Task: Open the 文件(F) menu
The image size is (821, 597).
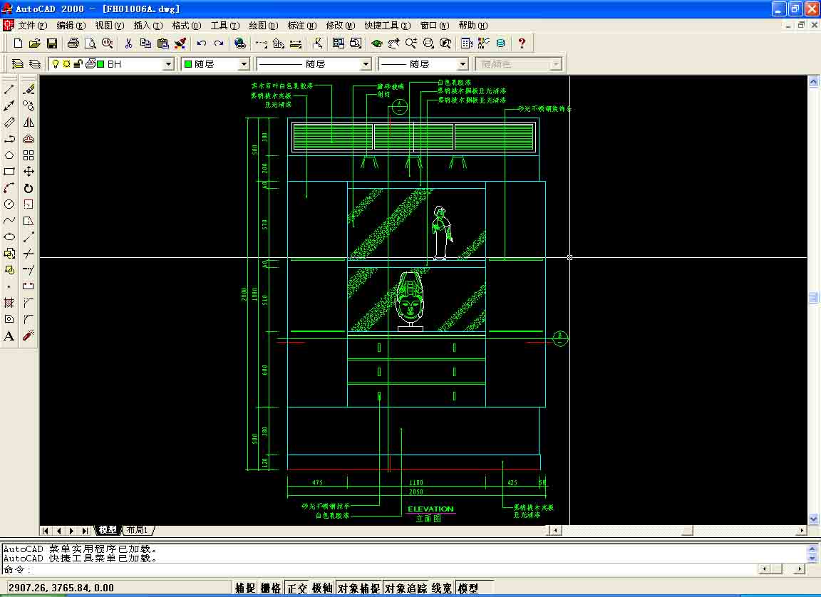Action: pos(33,25)
